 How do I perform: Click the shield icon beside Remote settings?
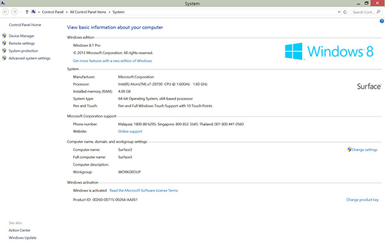pyautogui.click(x=4, y=43)
